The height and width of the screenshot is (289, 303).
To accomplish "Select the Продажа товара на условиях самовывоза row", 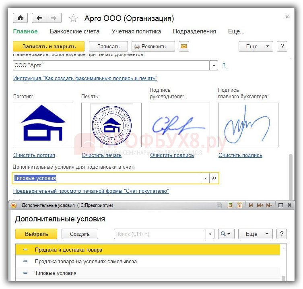I will 86,262.
